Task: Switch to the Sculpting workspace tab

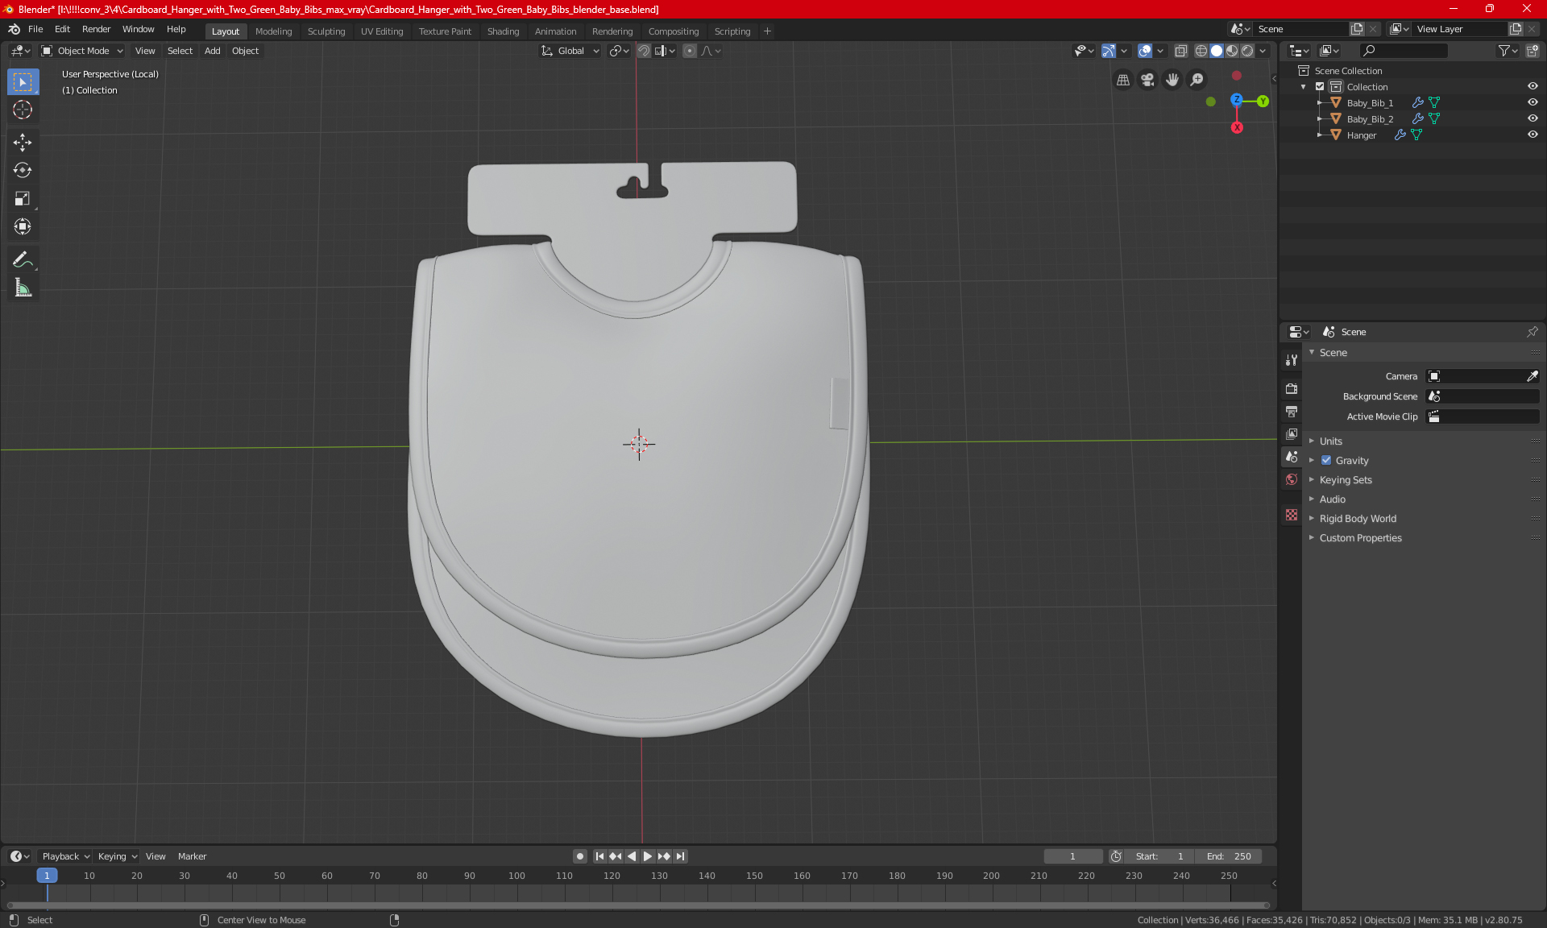Action: click(x=326, y=31)
